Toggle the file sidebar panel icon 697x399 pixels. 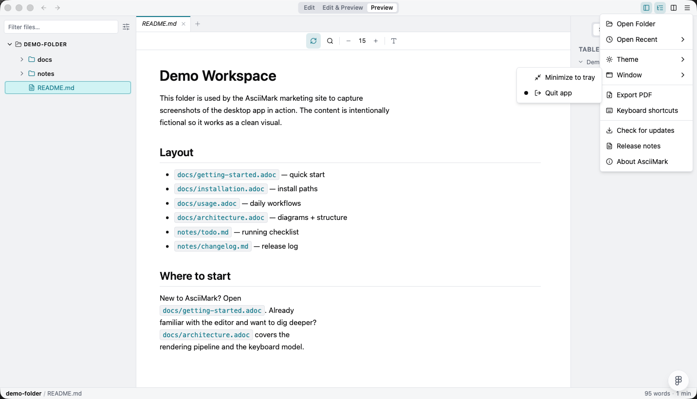pos(646,8)
